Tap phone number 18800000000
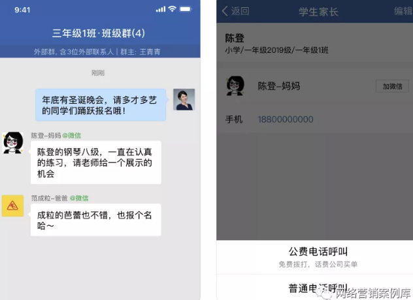413x300 pixels. 286,119
